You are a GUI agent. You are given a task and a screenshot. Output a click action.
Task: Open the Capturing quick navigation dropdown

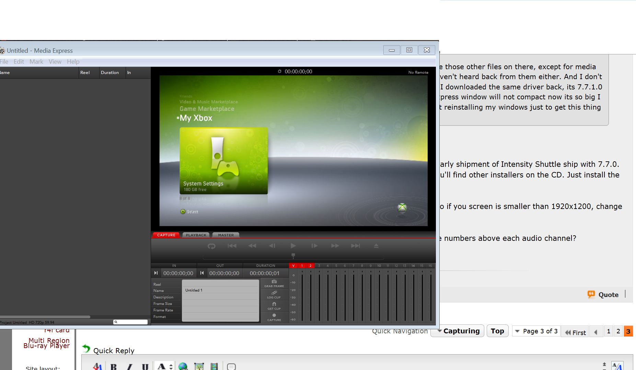point(458,331)
